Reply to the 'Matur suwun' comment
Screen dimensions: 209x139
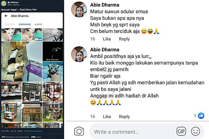pos(124,39)
